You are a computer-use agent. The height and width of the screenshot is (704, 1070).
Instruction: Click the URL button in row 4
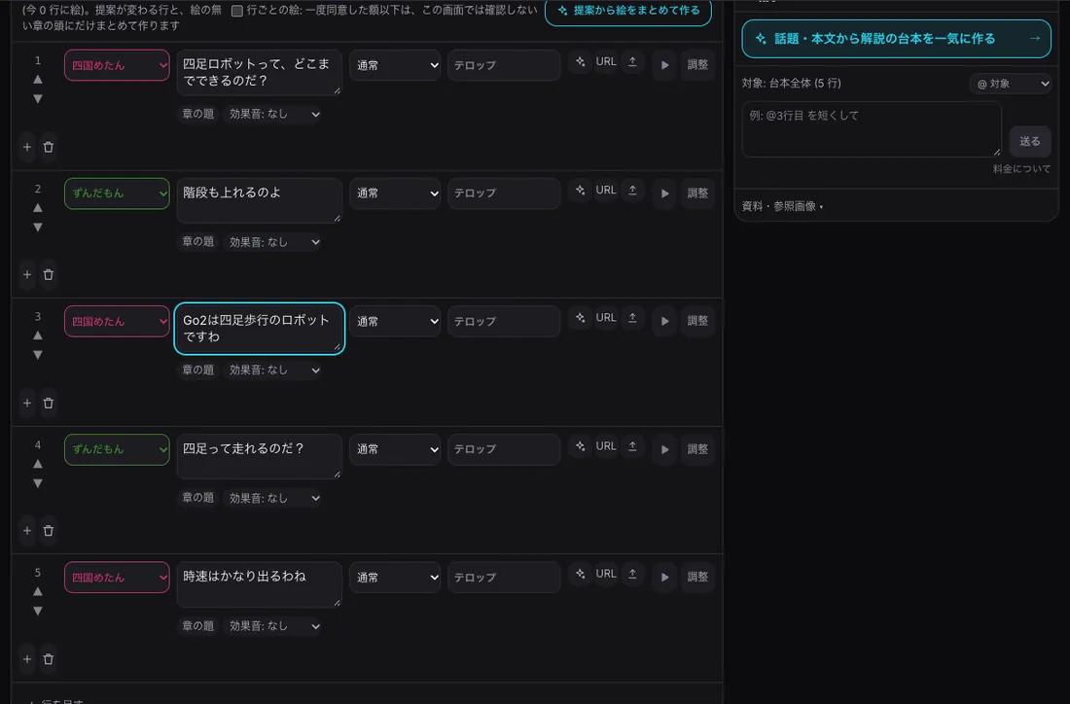coord(606,445)
